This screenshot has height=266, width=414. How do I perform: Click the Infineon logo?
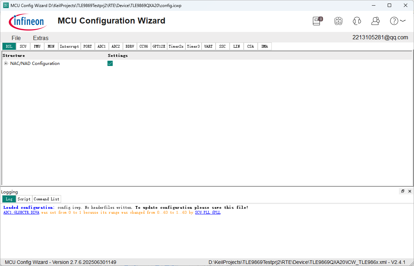[28, 21]
